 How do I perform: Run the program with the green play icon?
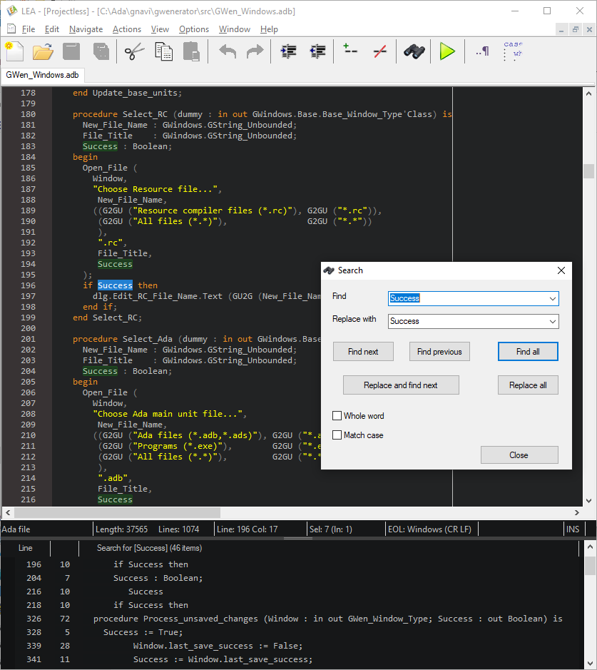[x=448, y=51]
